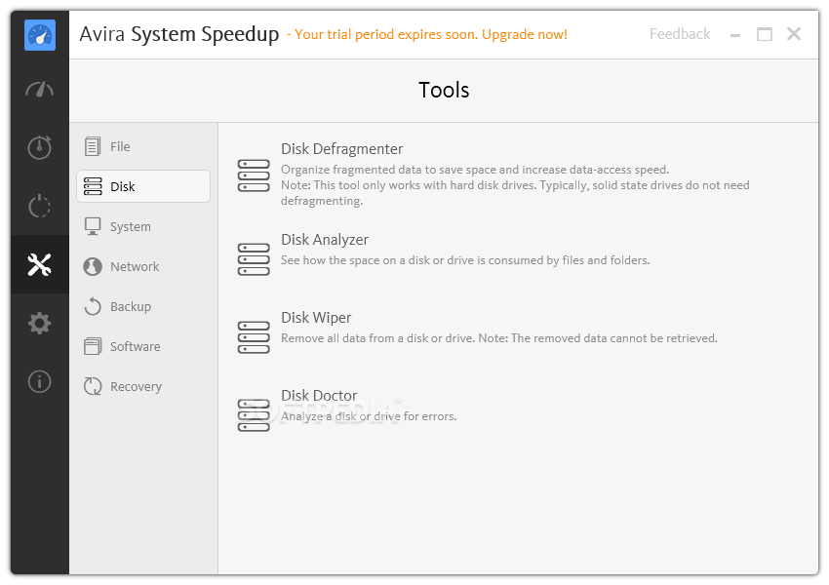This screenshot has width=829, height=585.
Task: Click the Software category window icon
Action: click(x=93, y=346)
